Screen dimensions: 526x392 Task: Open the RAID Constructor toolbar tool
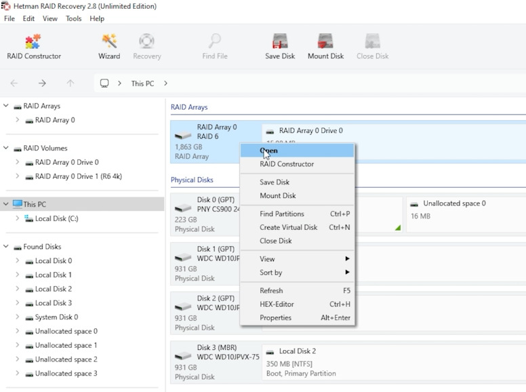33,46
